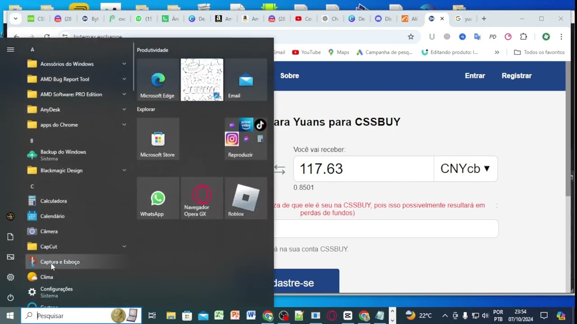Click letter C header in app list
This screenshot has height=324, width=577.
click(32, 186)
